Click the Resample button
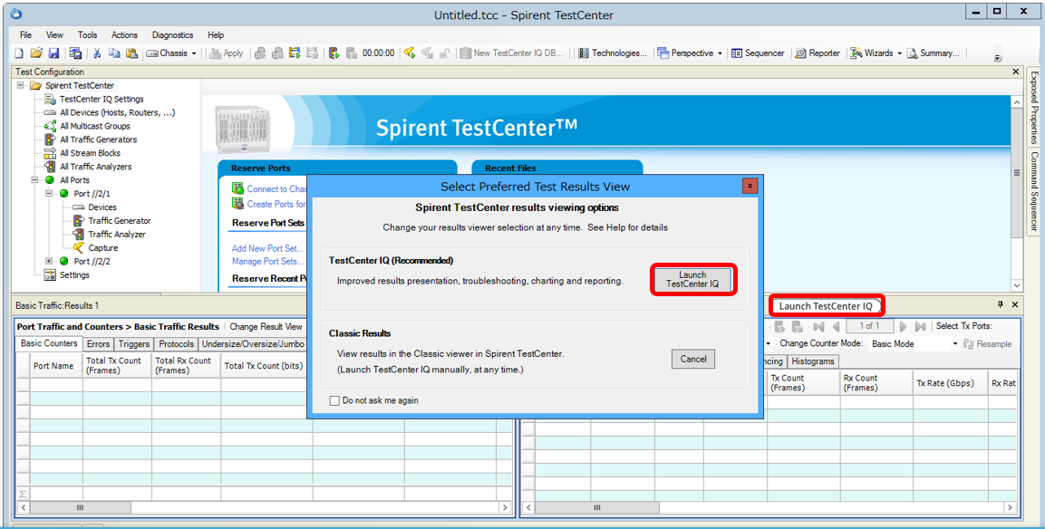Viewport: 1045px width, 529px height. tap(988, 344)
